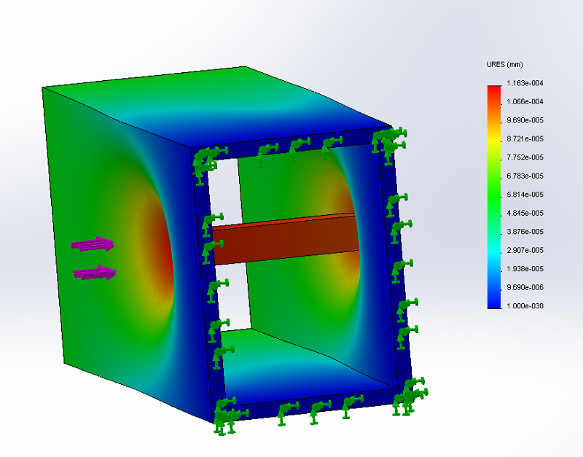Viewport: 583px width, 457px height.
Task: Click the 6.783e-005 legend value
Action: click(x=525, y=176)
